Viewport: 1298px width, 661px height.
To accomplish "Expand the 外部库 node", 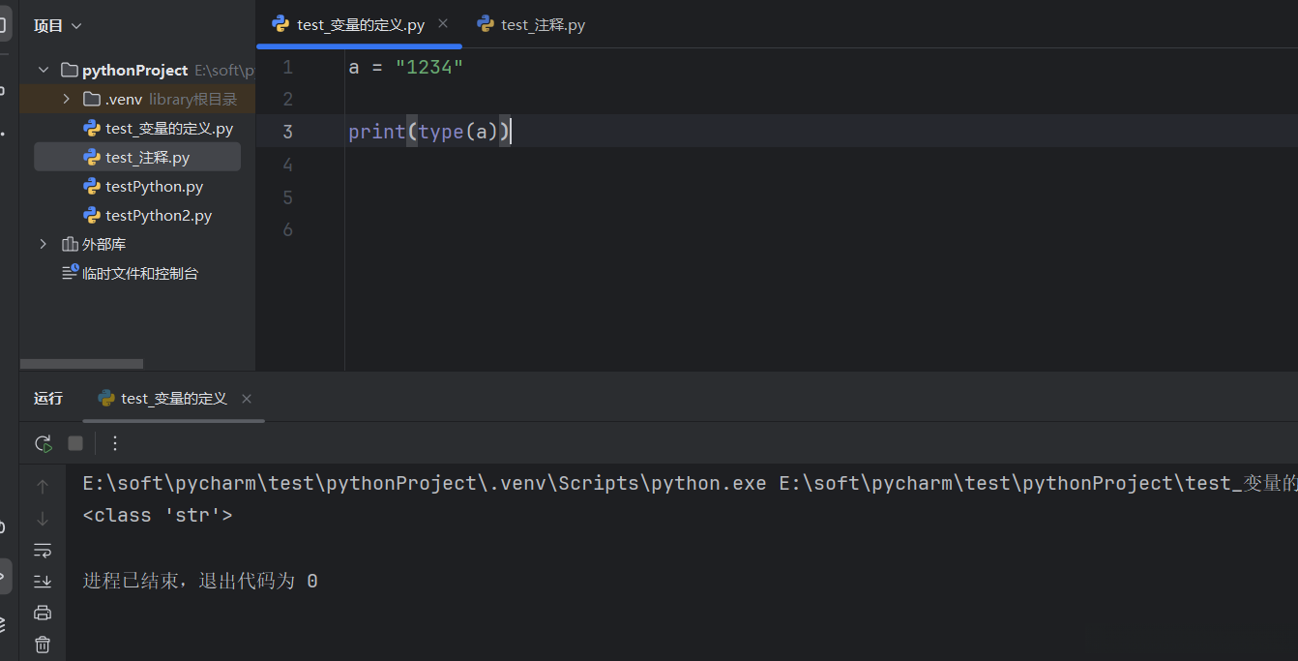I will [43, 244].
